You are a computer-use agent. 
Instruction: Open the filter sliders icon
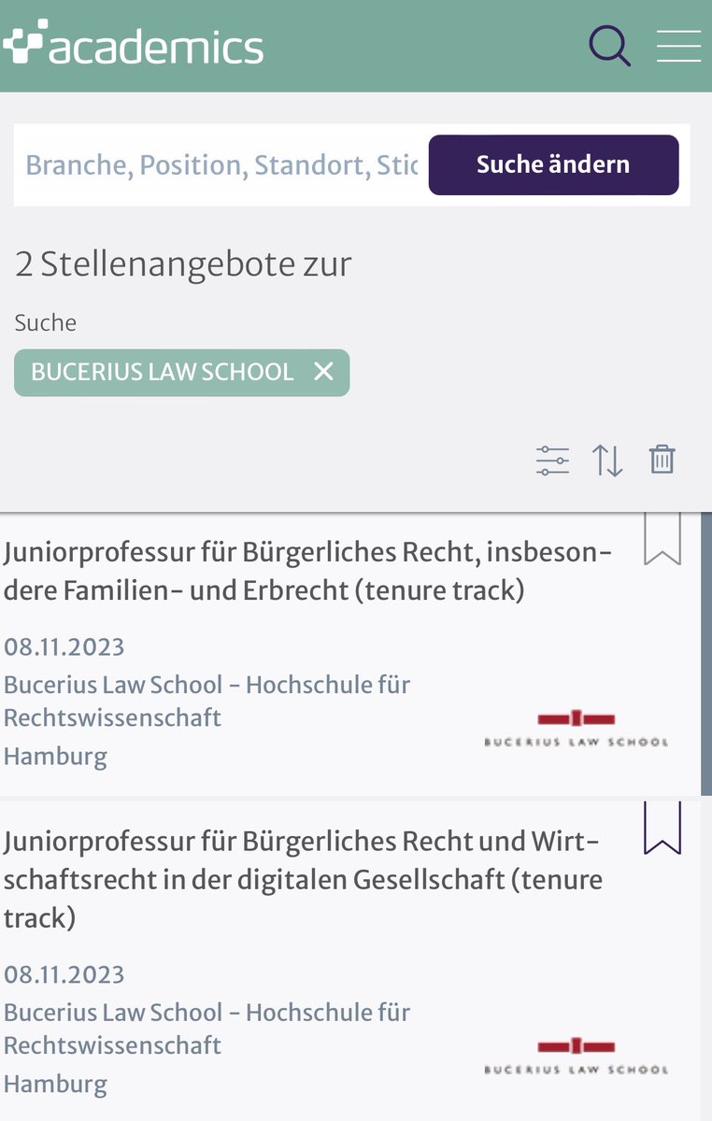point(552,461)
